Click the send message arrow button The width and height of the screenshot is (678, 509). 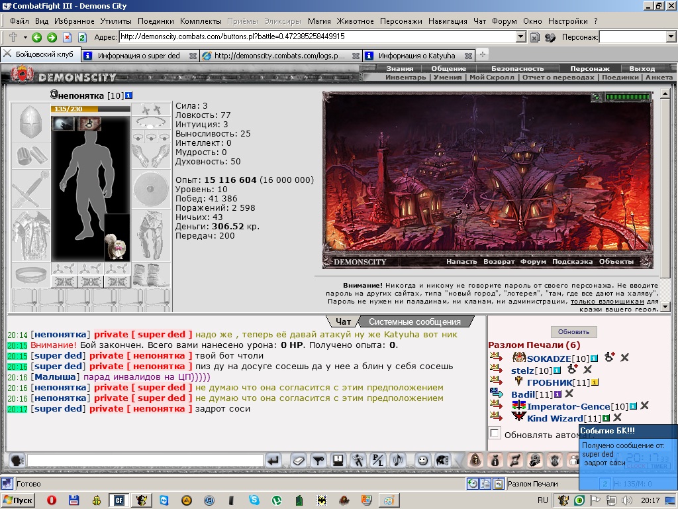[273, 461]
